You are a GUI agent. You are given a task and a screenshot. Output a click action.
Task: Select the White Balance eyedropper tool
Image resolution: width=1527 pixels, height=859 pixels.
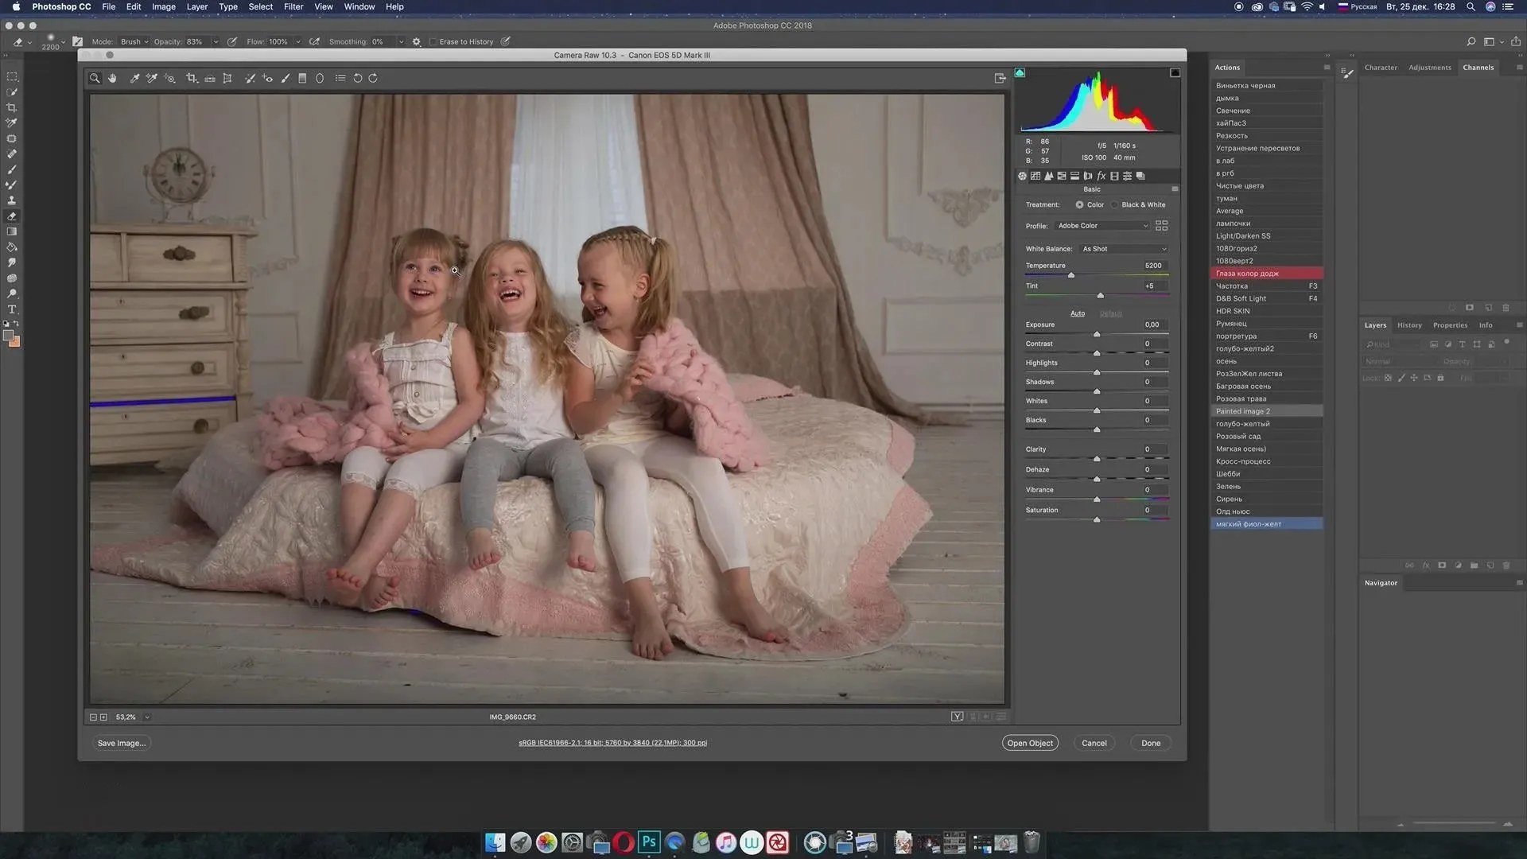pos(134,78)
